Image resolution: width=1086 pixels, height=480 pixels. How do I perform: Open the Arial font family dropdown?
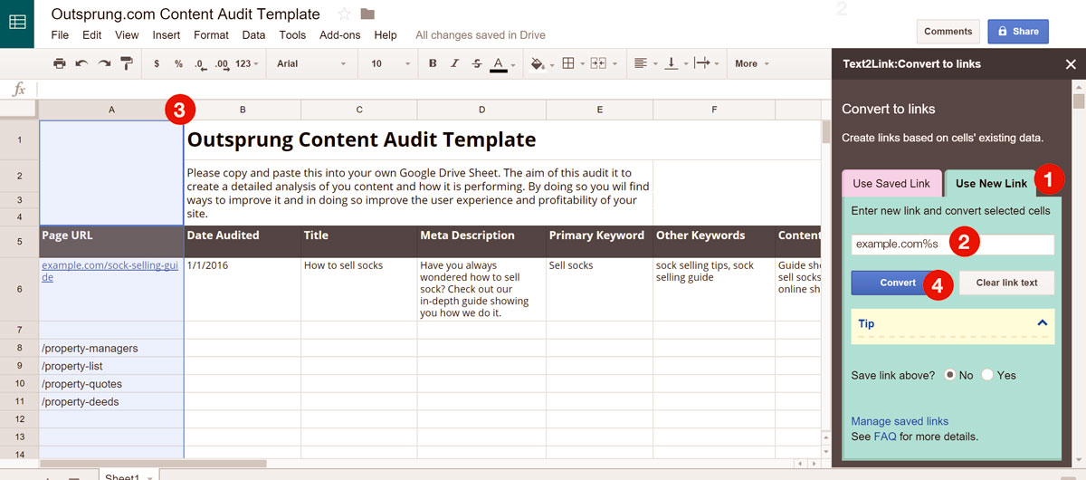[311, 63]
